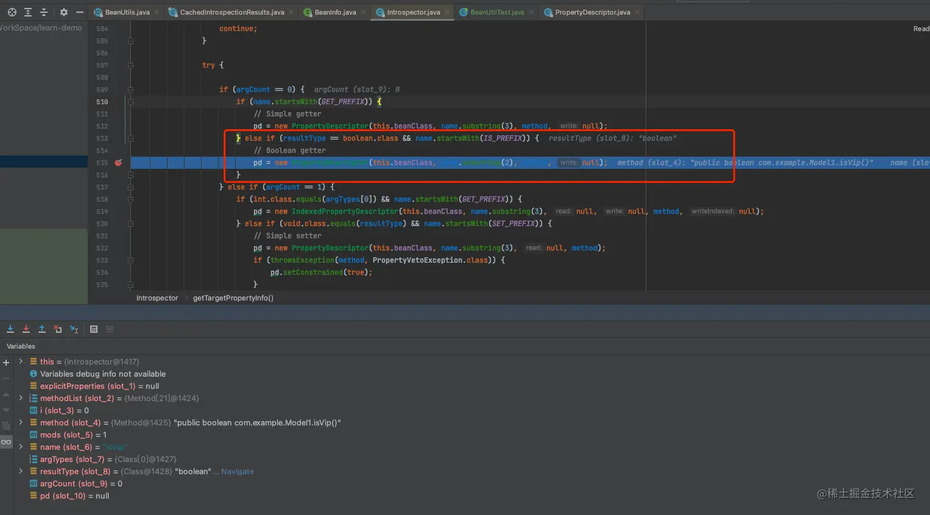Image resolution: width=930 pixels, height=515 pixels.
Task: Click the 'try {' code on line 507
Action: click(213, 65)
